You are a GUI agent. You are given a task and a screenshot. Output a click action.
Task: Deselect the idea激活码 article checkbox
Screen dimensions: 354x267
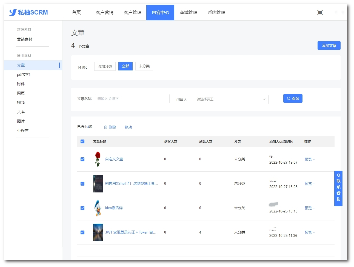[x=82, y=208]
